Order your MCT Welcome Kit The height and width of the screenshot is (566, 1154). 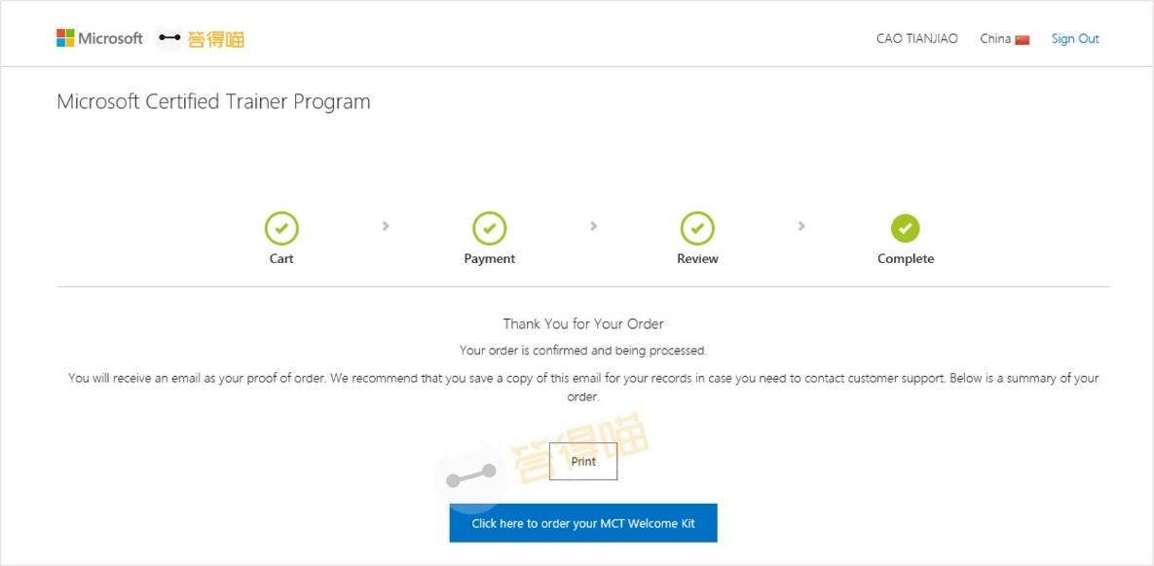(583, 523)
